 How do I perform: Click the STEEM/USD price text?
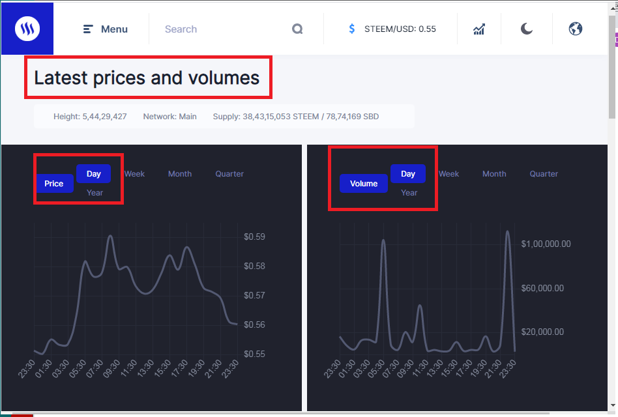tap(400, 29)
